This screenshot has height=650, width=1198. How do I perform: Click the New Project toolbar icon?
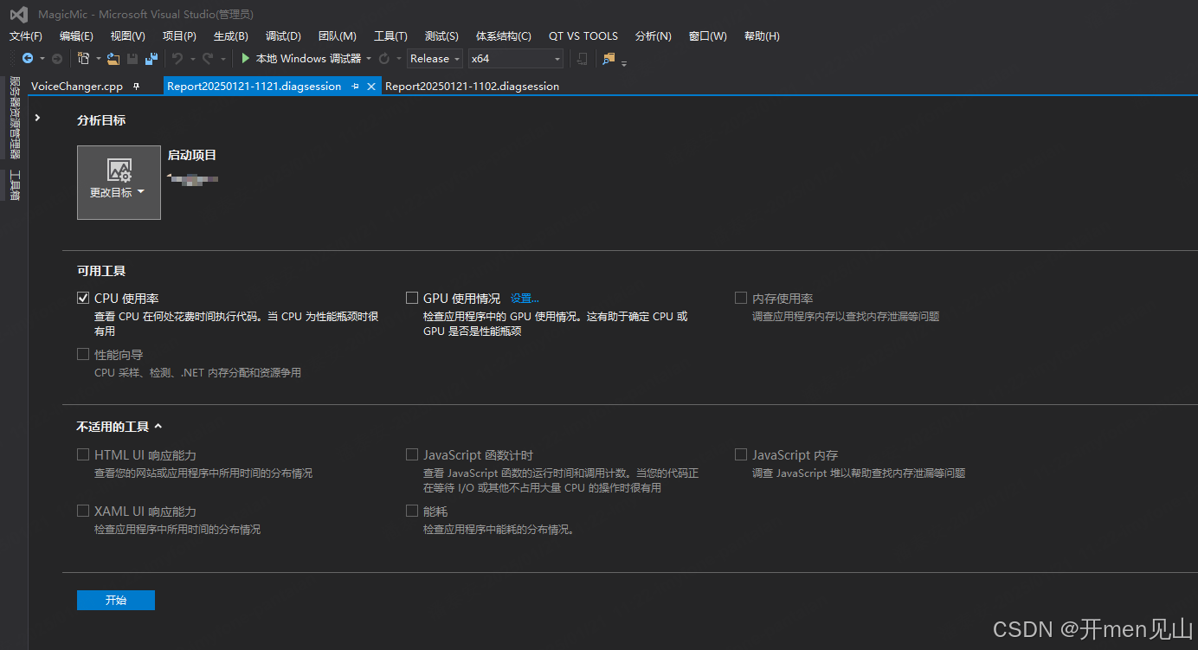(84, 59)
